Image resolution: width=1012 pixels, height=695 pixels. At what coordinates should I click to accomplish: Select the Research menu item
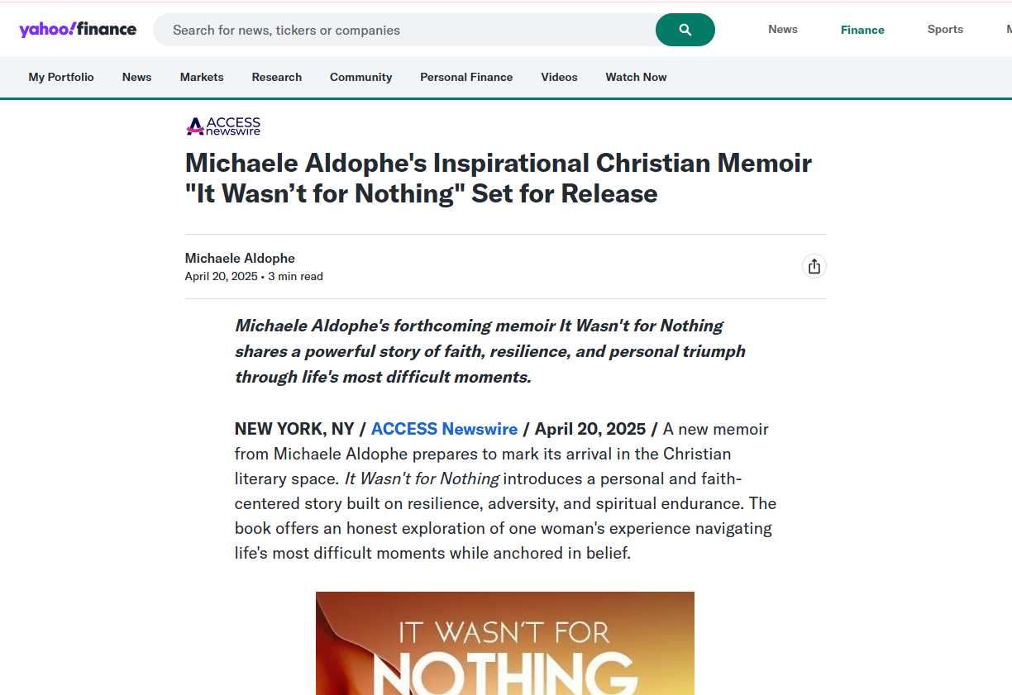tap(276, 77)
